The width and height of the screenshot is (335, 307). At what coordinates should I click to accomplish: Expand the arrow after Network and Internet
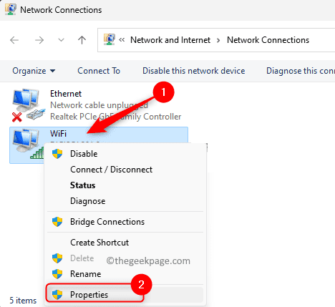[x=218, y=40]
